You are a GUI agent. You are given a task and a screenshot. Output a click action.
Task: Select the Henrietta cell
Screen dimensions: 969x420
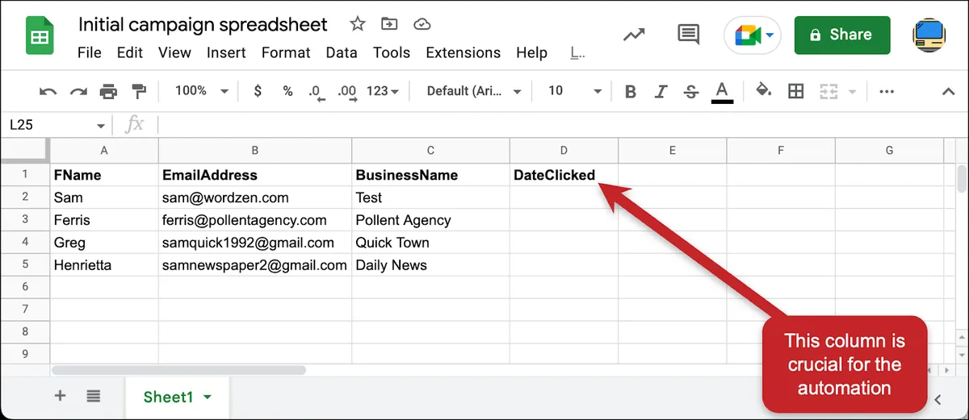tap(104, 265)
